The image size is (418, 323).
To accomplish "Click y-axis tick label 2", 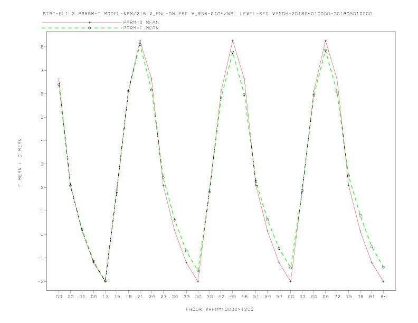I will 42,187.
